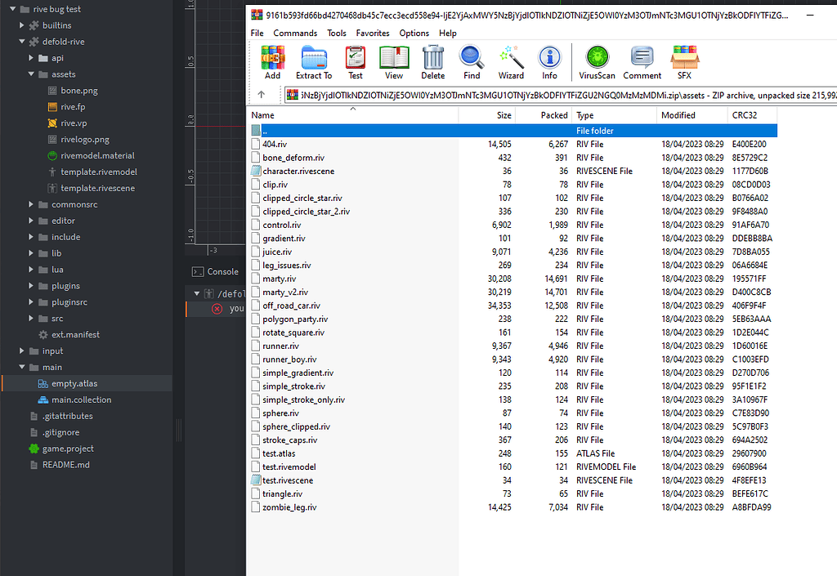Click the Test archive icon
Image resolution: width=837 pixels, height=576 pixels.
pos(355,61)
